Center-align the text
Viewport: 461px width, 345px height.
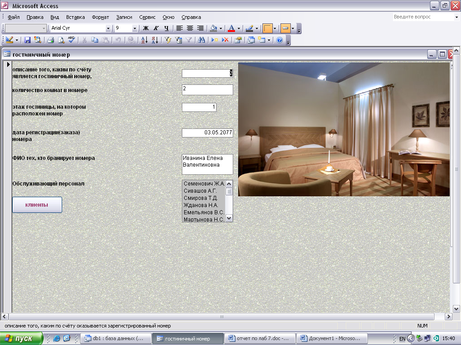pyautogui.click(x=190, y=28)
